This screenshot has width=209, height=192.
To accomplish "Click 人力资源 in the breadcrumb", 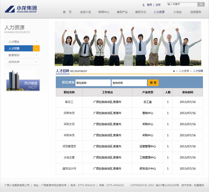I will click(184, 71).
